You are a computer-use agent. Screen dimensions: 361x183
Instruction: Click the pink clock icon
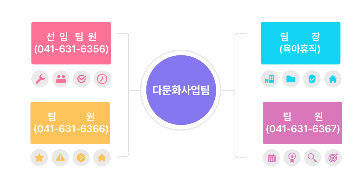coord(102,79)
